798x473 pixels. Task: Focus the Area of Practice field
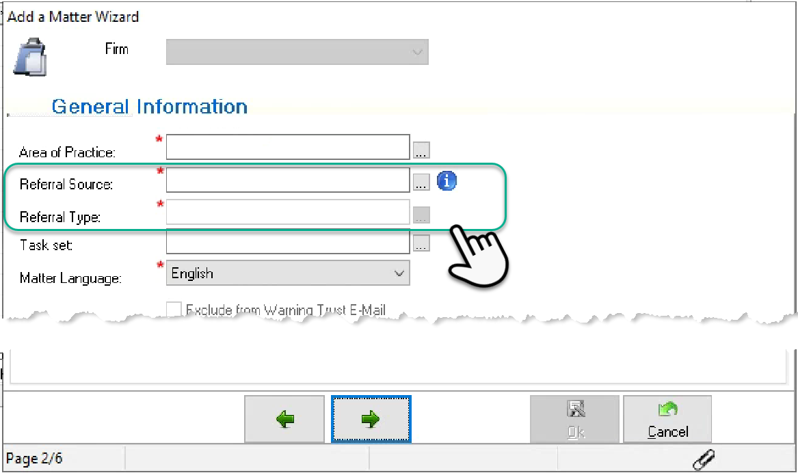pos(288,147)
